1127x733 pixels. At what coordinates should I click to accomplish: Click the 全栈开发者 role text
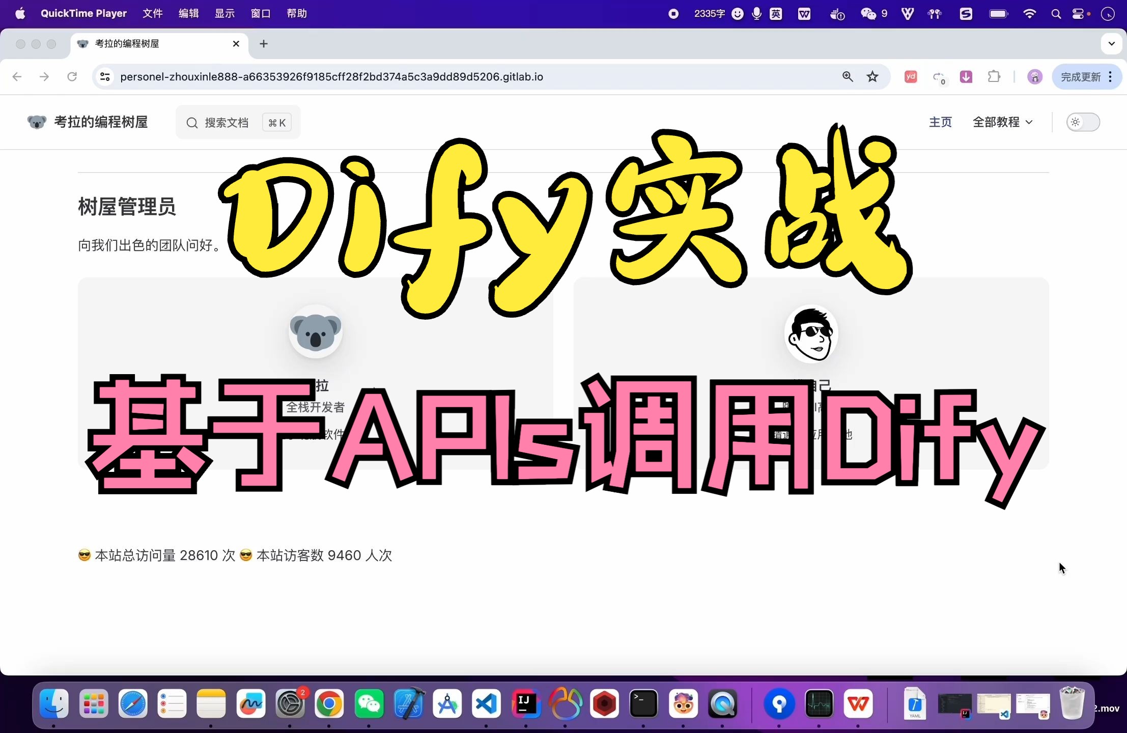(316, 407)
